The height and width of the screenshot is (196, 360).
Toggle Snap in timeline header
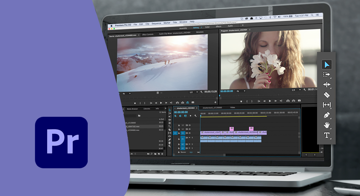180,116
